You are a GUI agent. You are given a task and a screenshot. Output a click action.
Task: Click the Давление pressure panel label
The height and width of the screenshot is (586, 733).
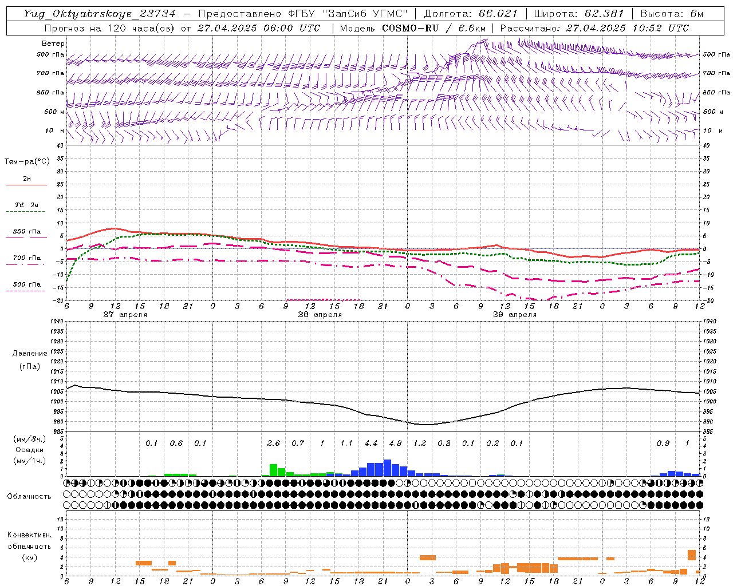(x=30, y=354)
